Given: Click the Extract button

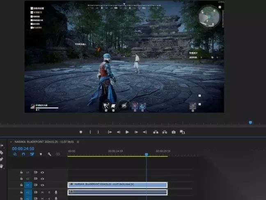Looking at the screenshot, I should point(165,132).
